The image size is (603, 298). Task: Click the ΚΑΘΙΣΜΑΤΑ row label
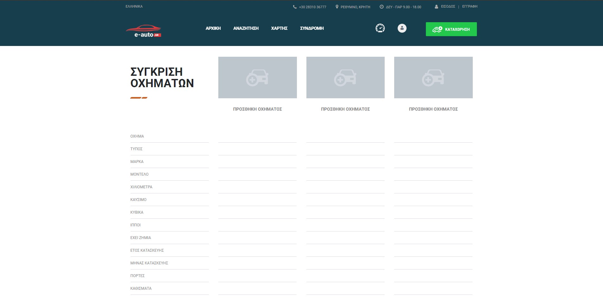pyautogui.click(x=141, y=288)
